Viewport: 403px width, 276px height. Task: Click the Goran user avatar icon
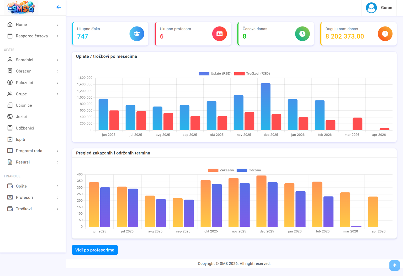tap(371, 8)
